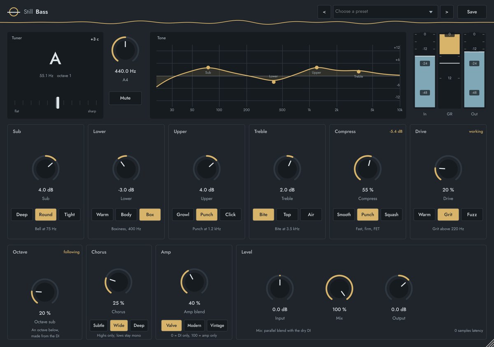Set chorus to Deep
The width and height of the screenshot is (494, 347).
[x=139, y=326]
